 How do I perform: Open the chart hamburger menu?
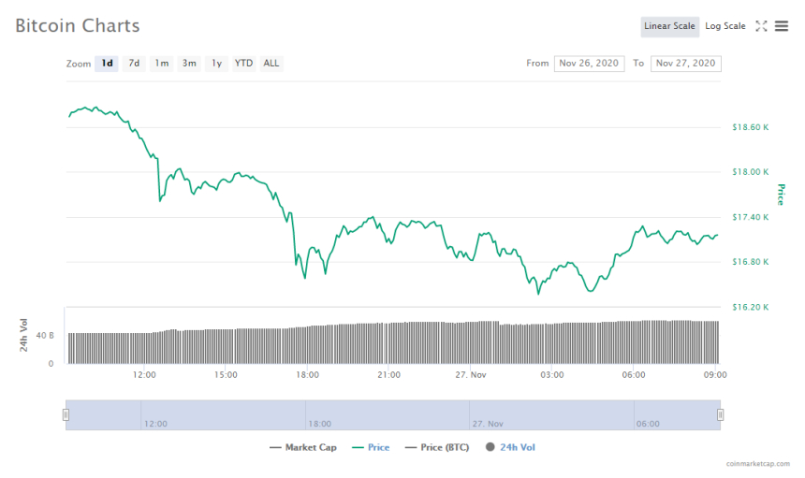(x=782, y=26)
